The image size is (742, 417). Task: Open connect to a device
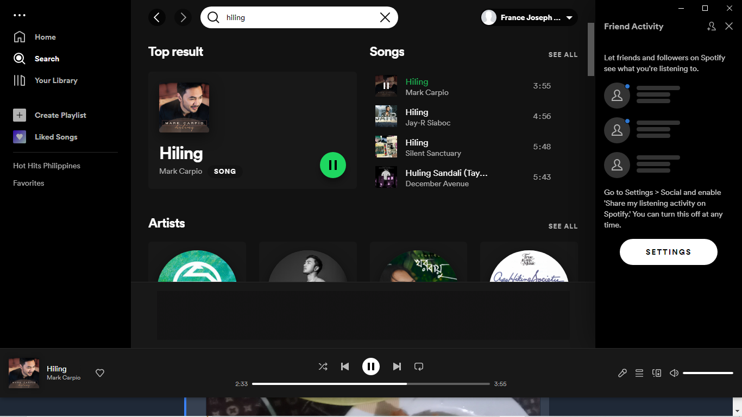(x=657, y=373)
